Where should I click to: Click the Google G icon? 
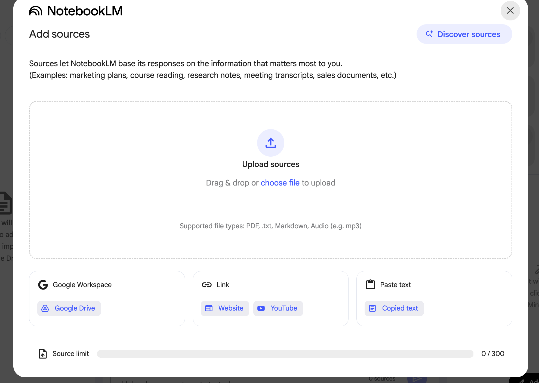(x=43, y=285)
